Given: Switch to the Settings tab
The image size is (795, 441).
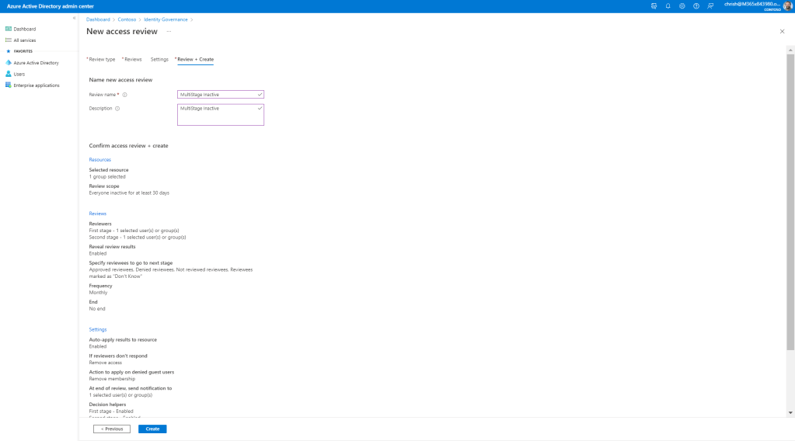Looking at the screenshot, I should point(159,59).
